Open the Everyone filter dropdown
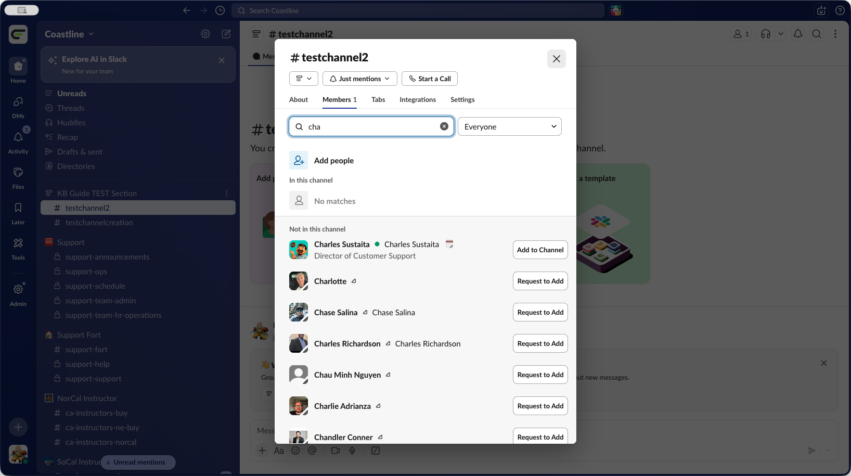 509,126
